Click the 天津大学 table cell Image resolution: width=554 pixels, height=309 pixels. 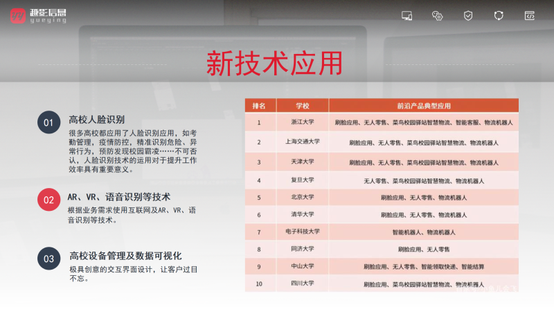(303, 162)
